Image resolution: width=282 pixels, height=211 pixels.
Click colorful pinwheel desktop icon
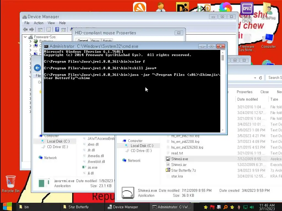[x=226, y=7]
